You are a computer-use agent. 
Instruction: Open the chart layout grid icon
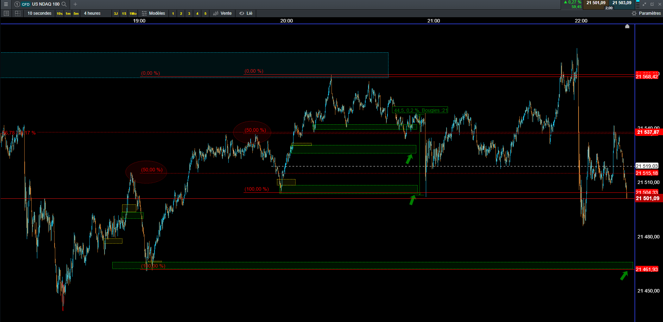point(18,13)
